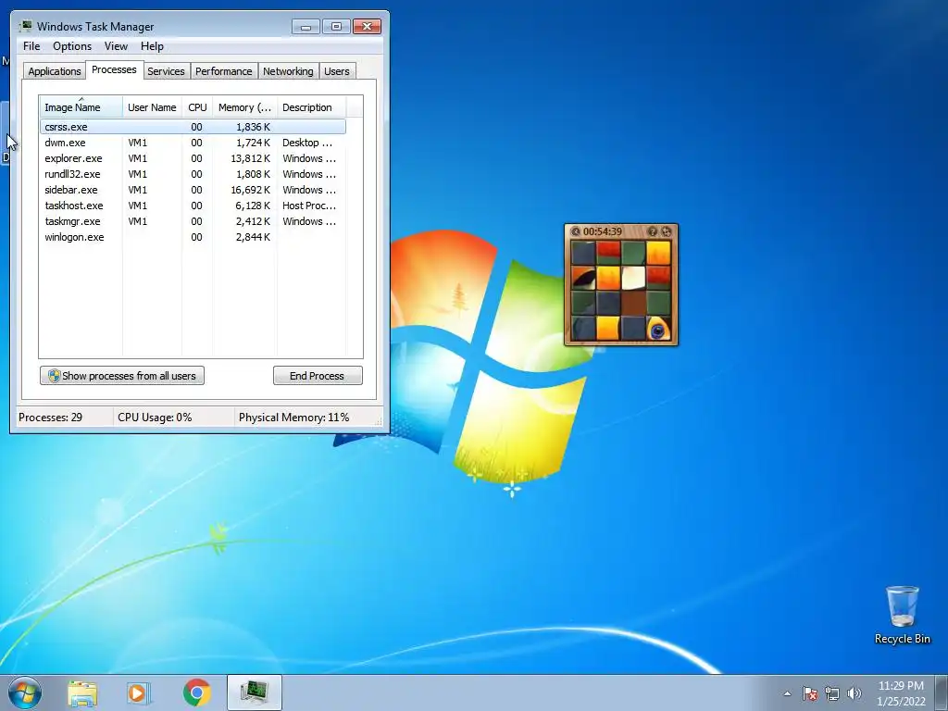The height and width of the screenshot is (711, 948).
Task: Click the Show desktop strip in taskbar corner
Action: pos(942,692)
